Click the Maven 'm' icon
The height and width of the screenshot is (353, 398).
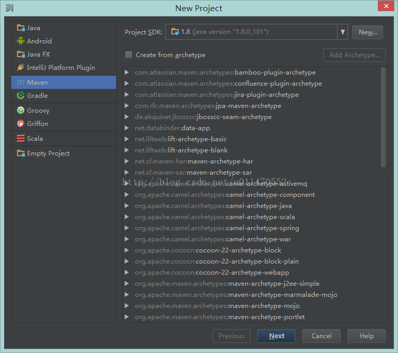click(21, 83)
